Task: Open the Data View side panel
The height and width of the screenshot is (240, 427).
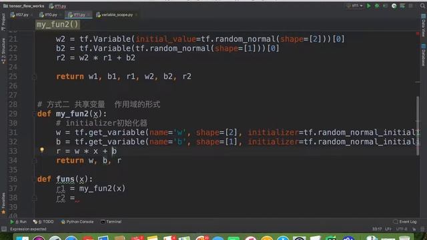Action: (x=423, y=26)
